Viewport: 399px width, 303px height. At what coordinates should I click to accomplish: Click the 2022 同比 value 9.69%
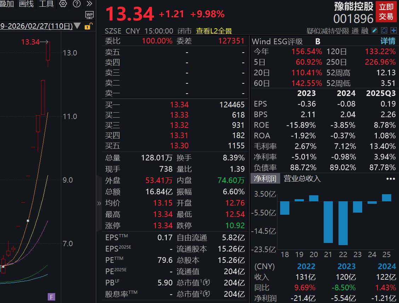click(x=305, y=288)
